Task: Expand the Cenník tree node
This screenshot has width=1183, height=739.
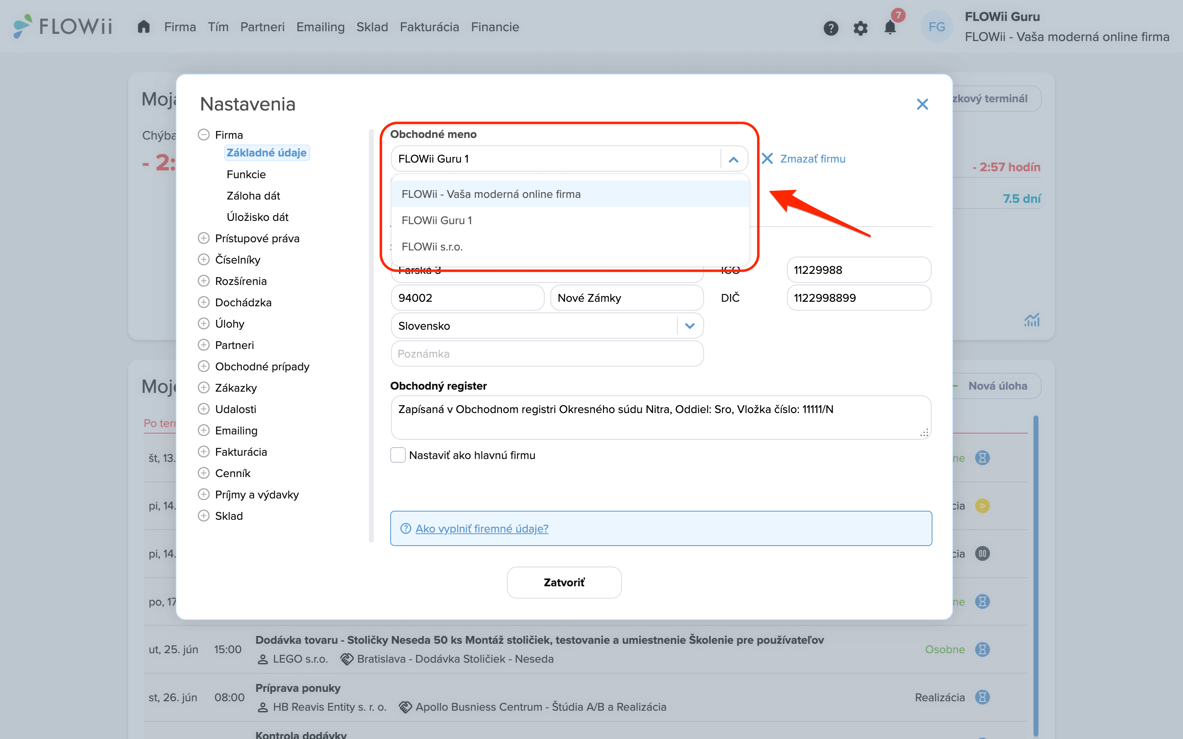Action: [203, 473]
